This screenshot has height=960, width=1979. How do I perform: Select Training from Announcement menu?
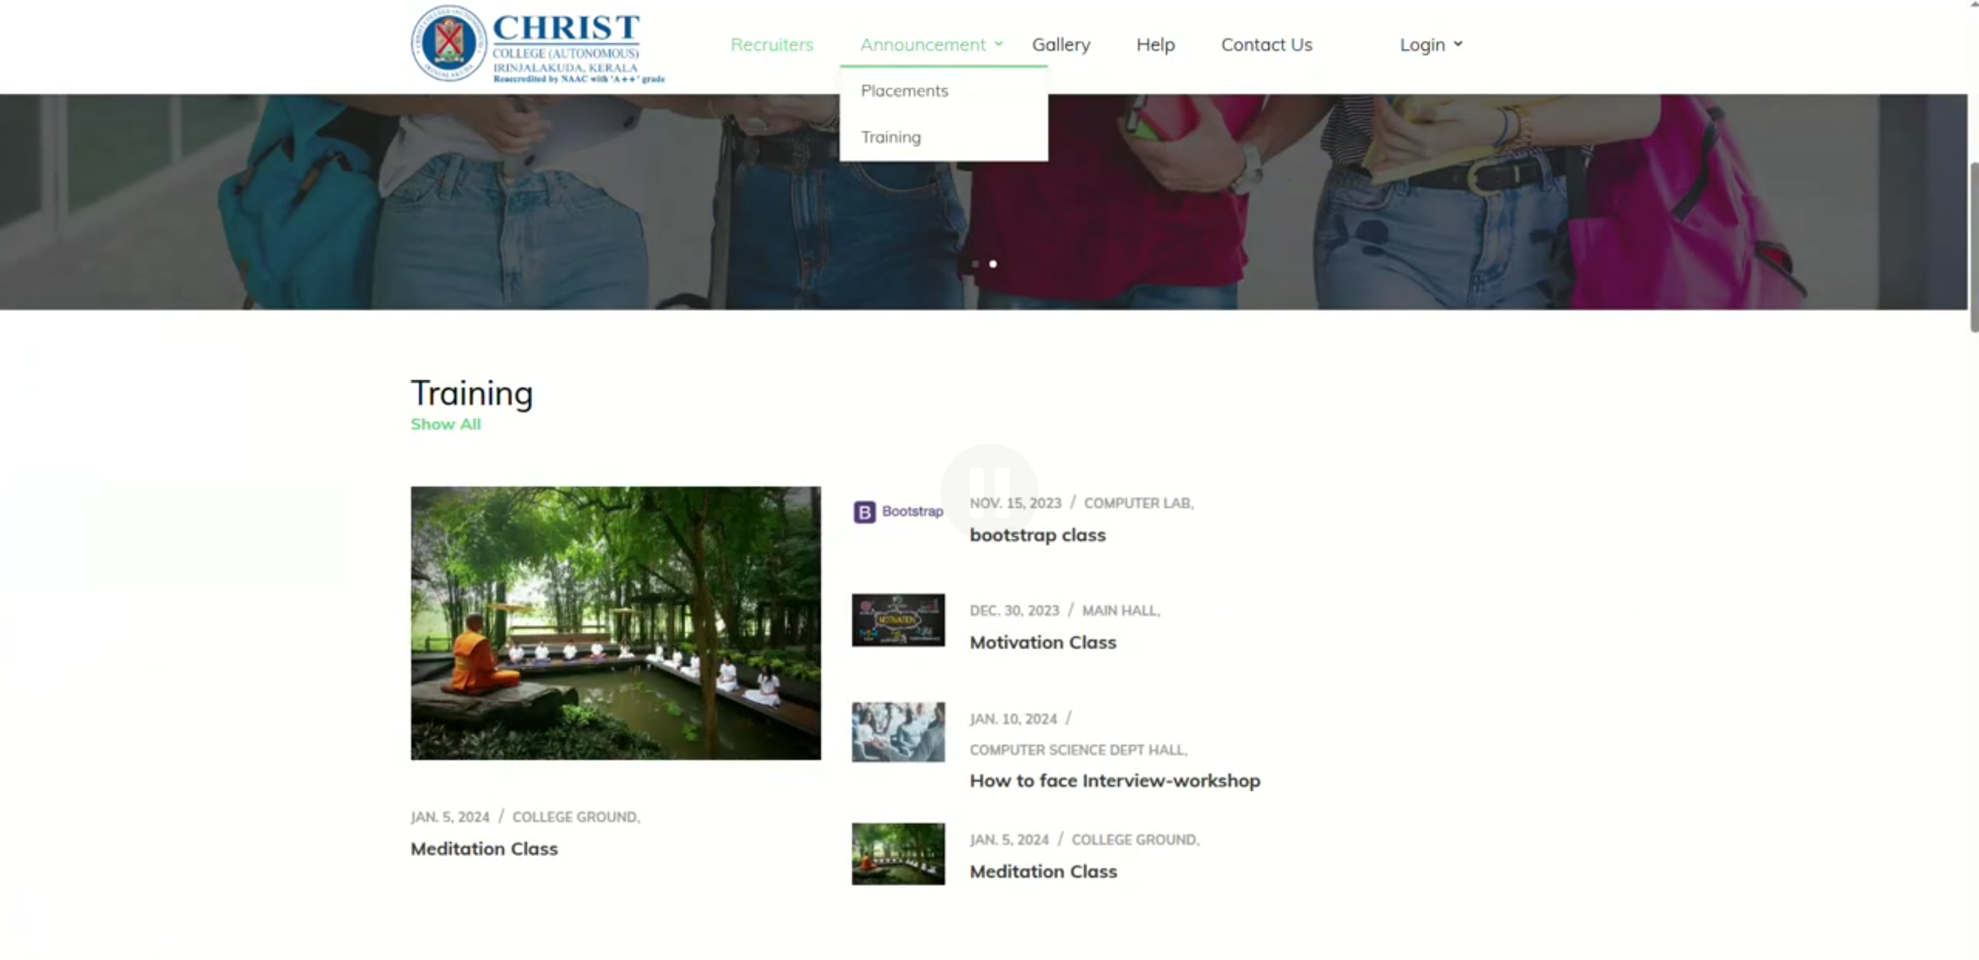pos(891,137)
